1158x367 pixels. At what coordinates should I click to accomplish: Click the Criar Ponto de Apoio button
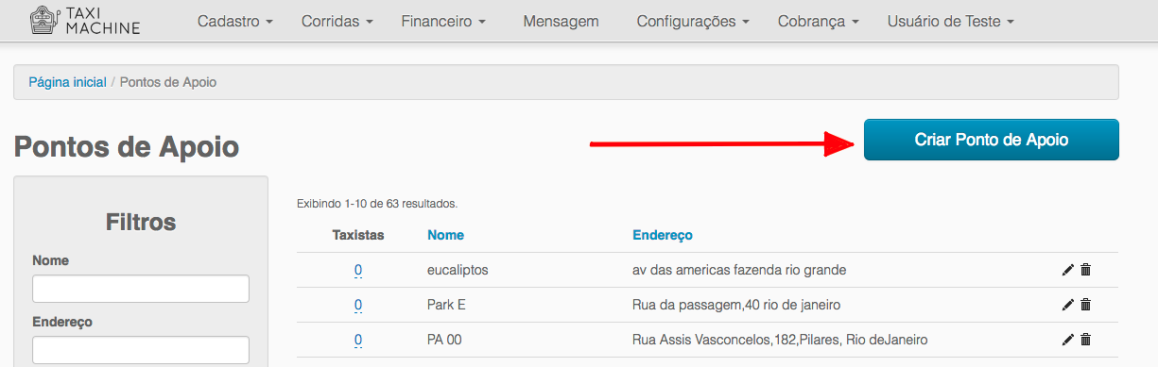coord(992,140)
